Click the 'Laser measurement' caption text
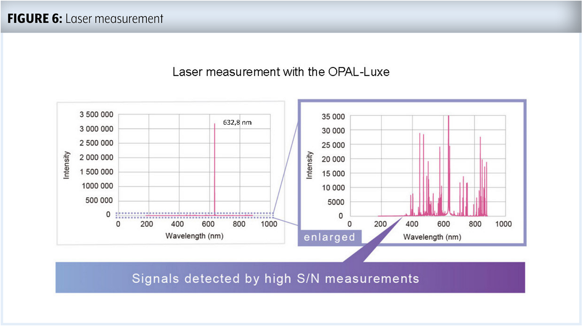The width and height of the screenshot is (582, 327). pyautogui.click(x=114, y=18)
